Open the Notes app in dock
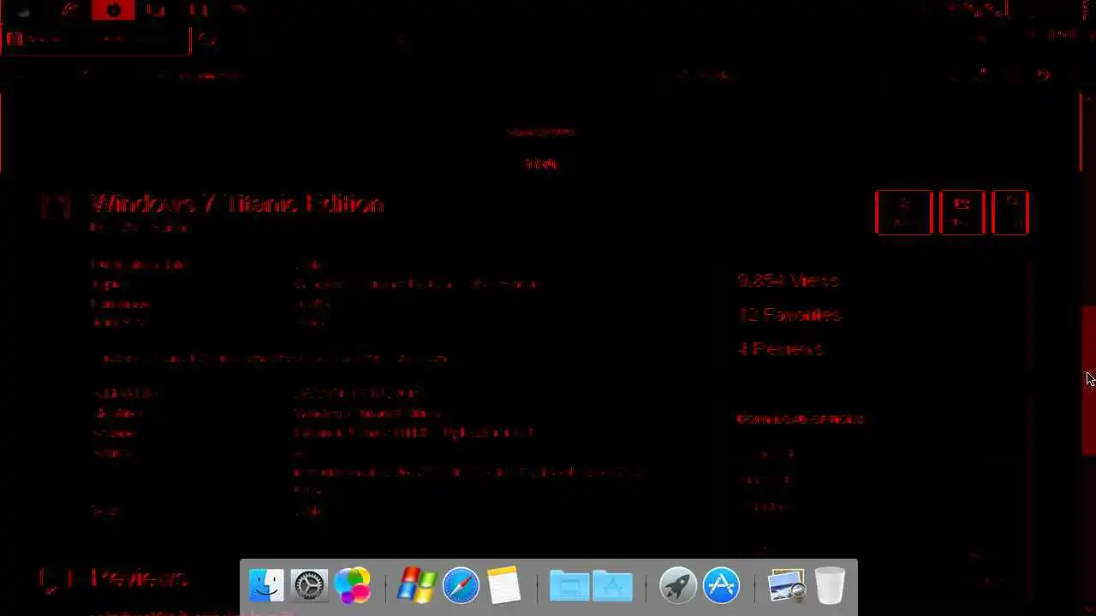This screenshot has width=1096, height=616. (x=504, y=586)
